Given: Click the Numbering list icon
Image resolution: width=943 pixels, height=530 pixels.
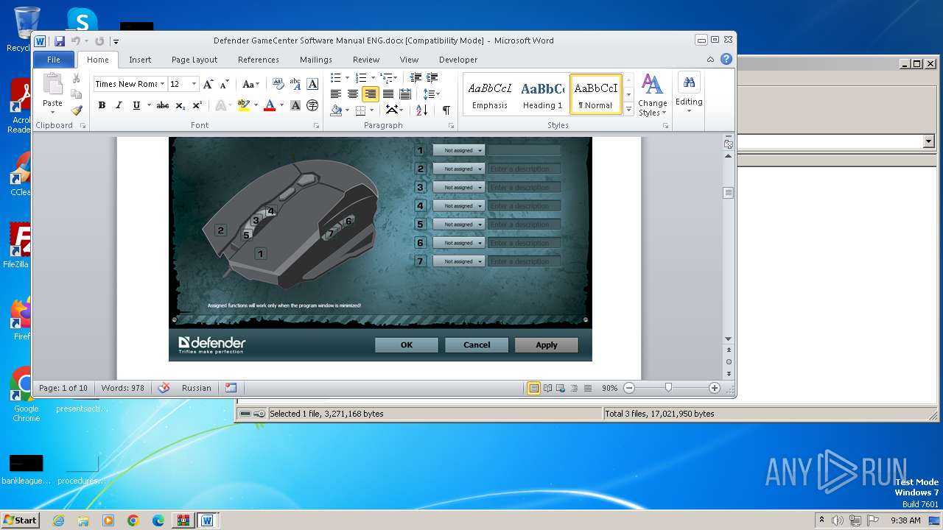Looking at the screenshot, I should tap(360, 77).
